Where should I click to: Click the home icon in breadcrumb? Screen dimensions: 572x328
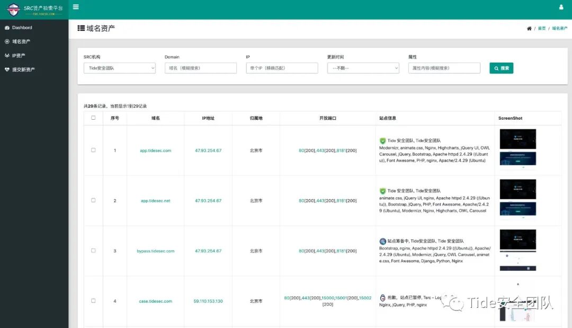point(529,29)
